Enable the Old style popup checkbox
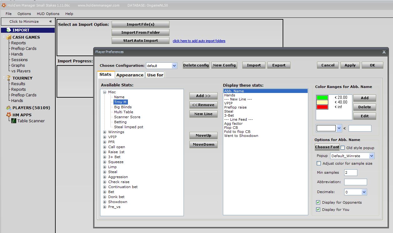 pyautogui.click(x=343, y=148)
